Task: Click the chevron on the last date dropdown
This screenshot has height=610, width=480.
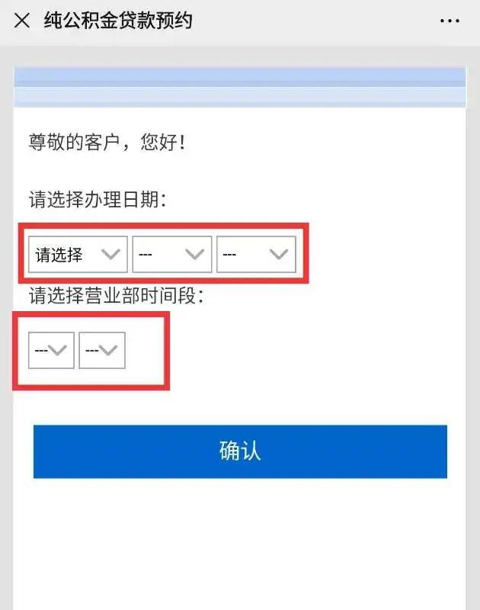Action: tap(279, 255)
